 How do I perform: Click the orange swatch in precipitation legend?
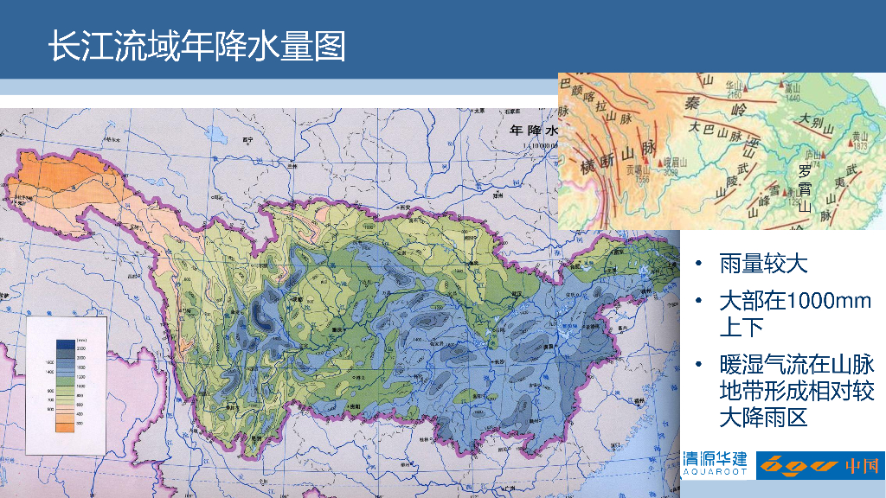pyautogui.click(x=66, y=427)
